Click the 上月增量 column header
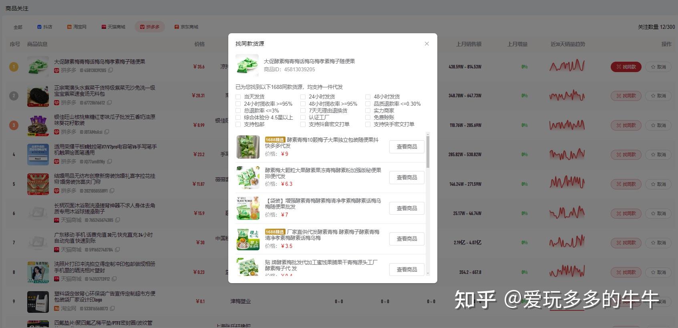678x328 pixels. tap(517, 44)
